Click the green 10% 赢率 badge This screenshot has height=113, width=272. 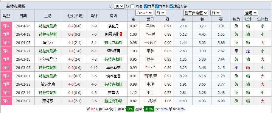(x=149, y=109)
